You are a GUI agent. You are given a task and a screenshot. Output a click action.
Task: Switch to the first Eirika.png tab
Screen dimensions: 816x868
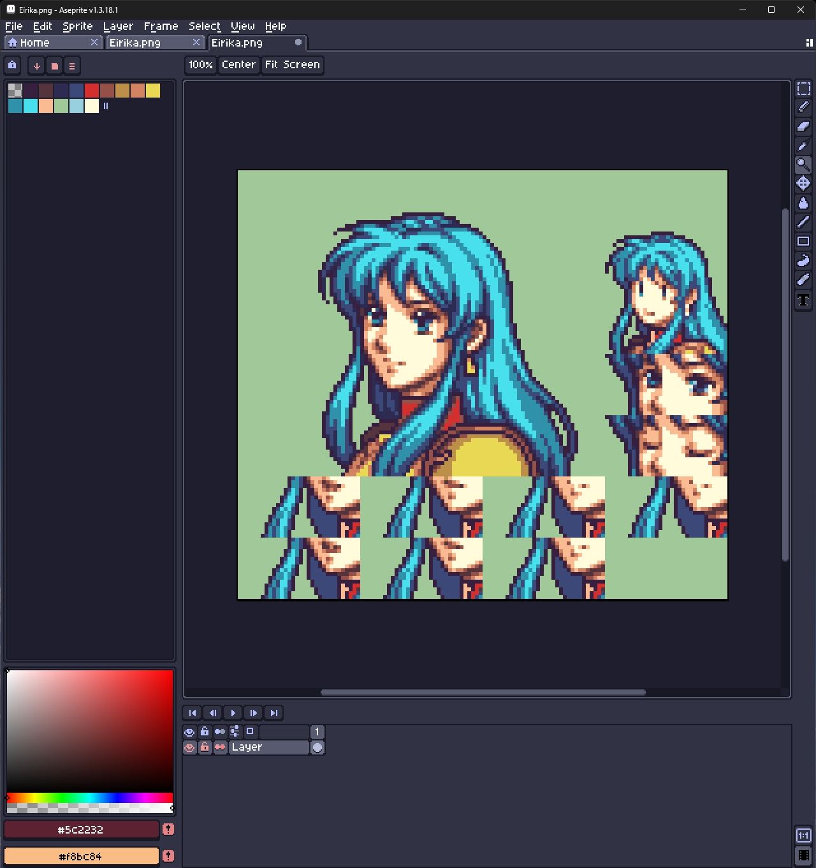pyautogui.click(x=155, y=43)
